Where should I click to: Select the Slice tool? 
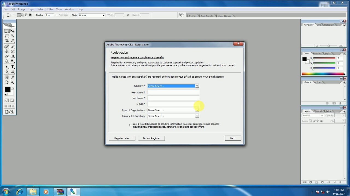(12, 40)
